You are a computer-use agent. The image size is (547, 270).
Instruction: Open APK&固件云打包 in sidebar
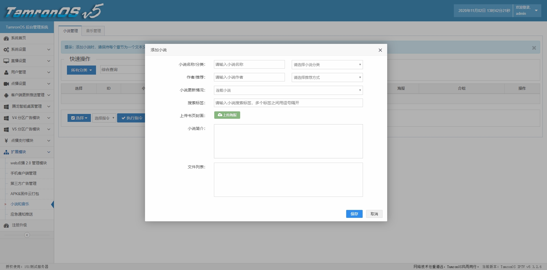[25, 194]
